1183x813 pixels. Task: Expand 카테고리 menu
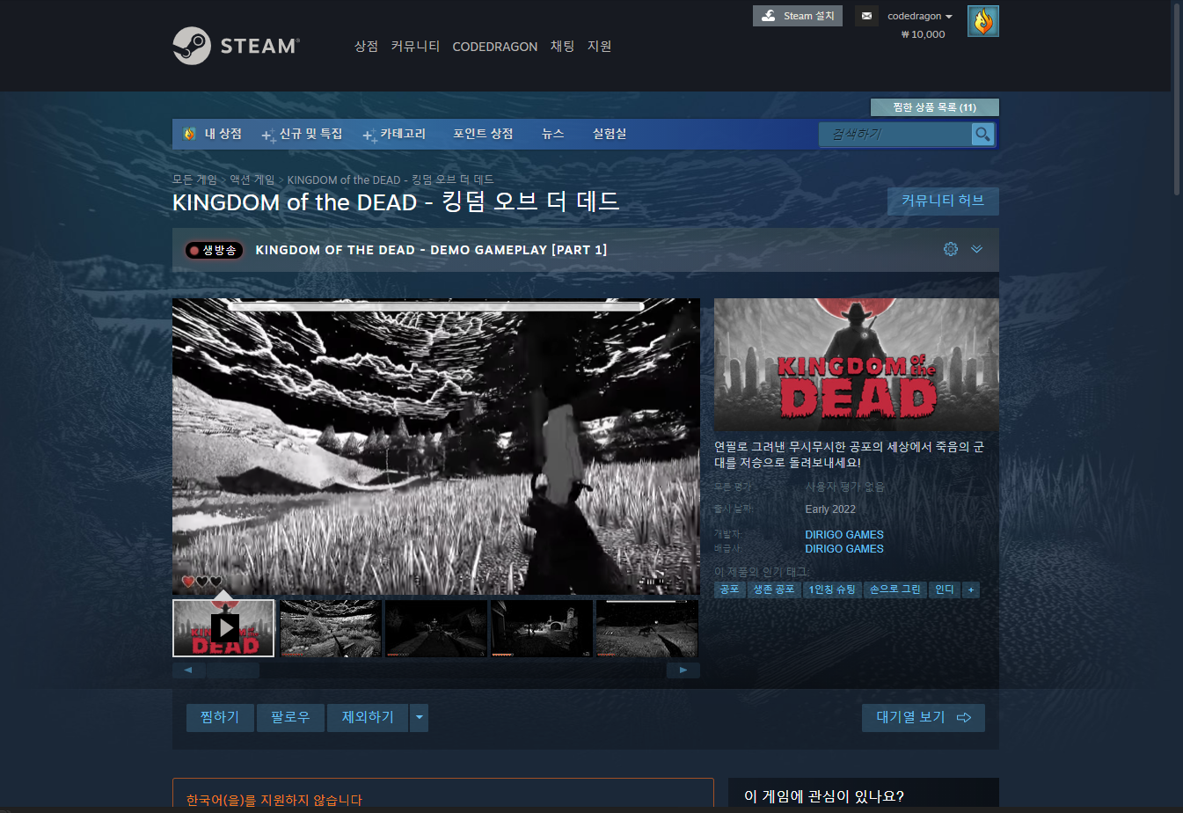(x=394, y=134)
